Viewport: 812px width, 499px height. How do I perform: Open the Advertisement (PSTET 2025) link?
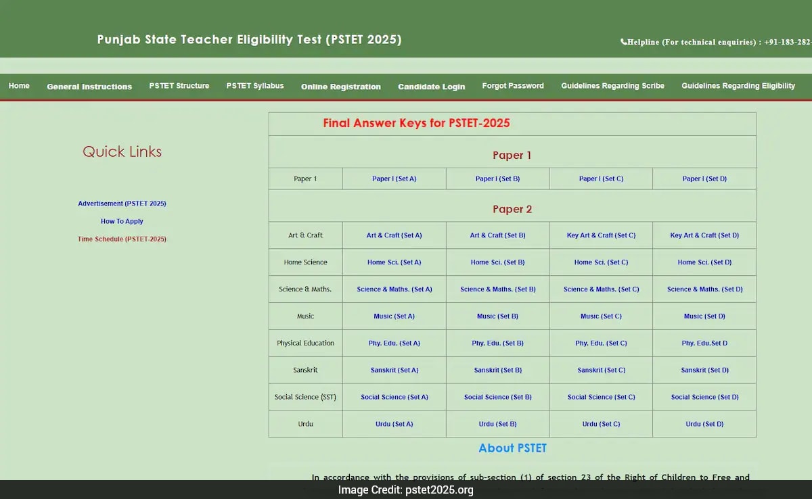[x=122, y=203]
